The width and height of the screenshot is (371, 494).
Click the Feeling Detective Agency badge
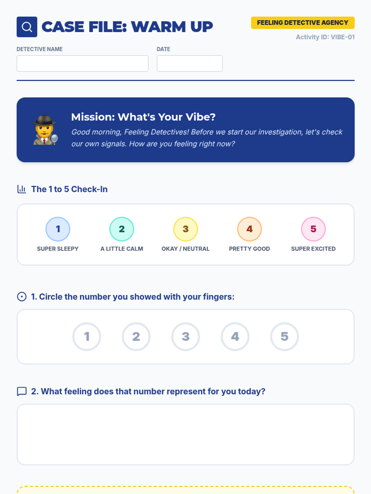pos(303,23)
